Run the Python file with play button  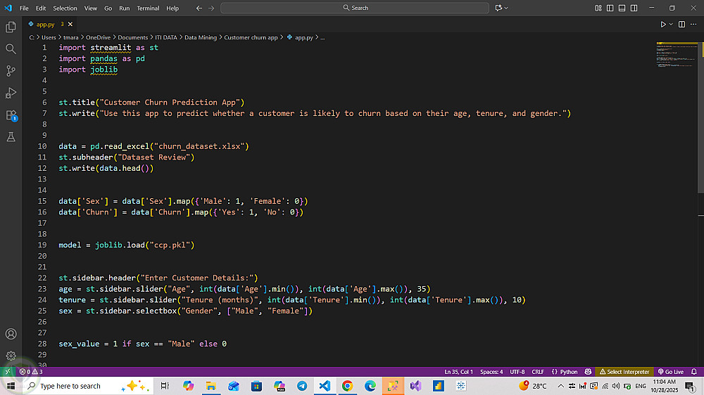click(x=662, y=24)
